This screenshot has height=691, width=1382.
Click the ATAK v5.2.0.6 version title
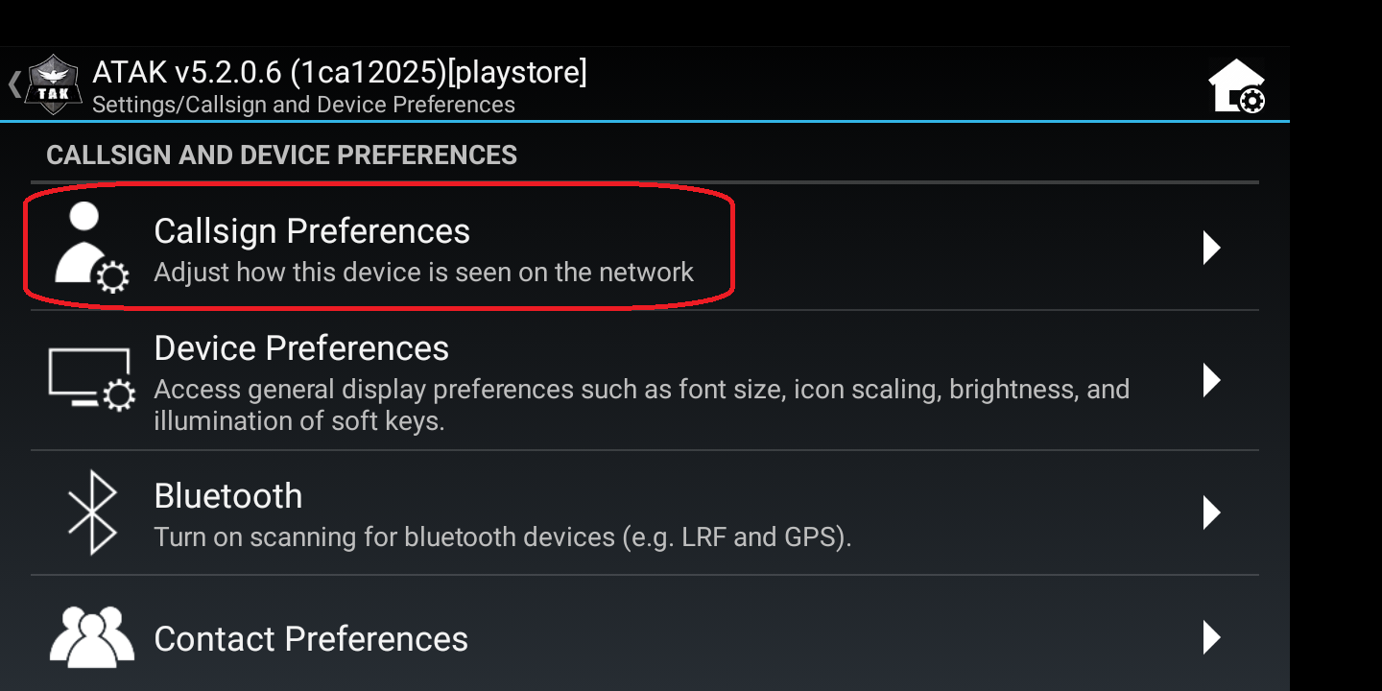click(340, 72)
